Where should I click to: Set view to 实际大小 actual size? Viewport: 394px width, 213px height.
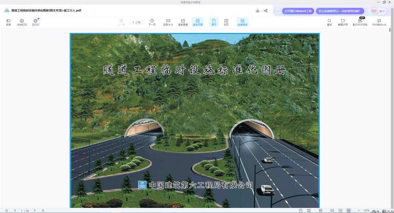168,22
